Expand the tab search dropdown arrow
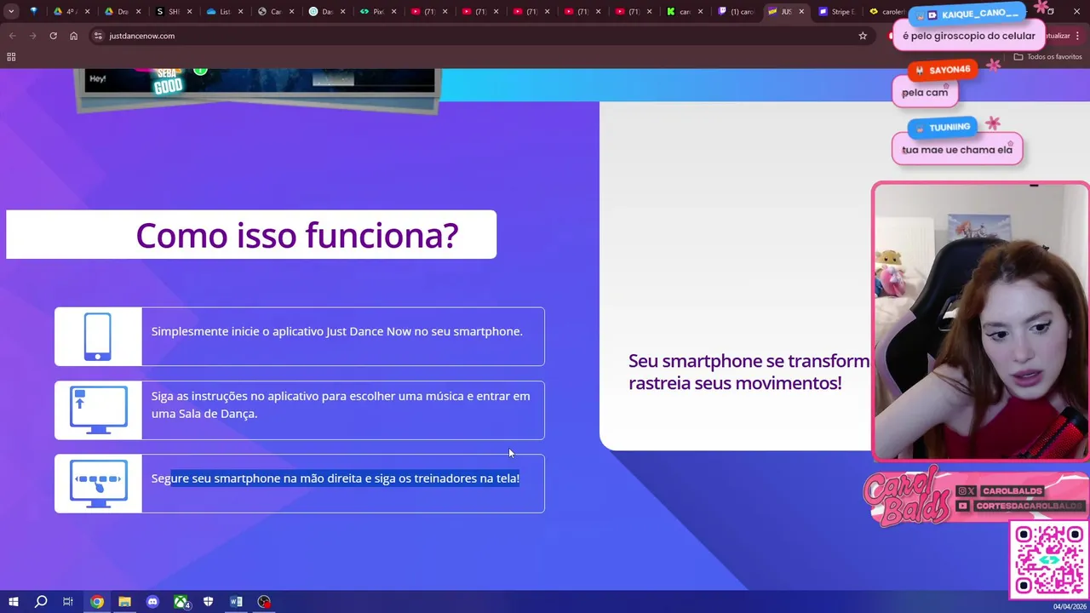This screenshot has height=613, width=1090. pyautogui.click(x=11, y=12)
